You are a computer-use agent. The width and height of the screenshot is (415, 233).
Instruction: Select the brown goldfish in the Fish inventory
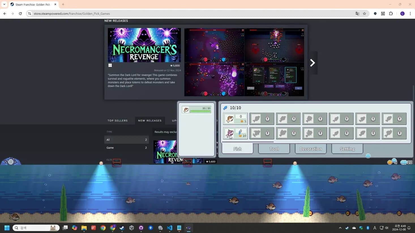230,118
